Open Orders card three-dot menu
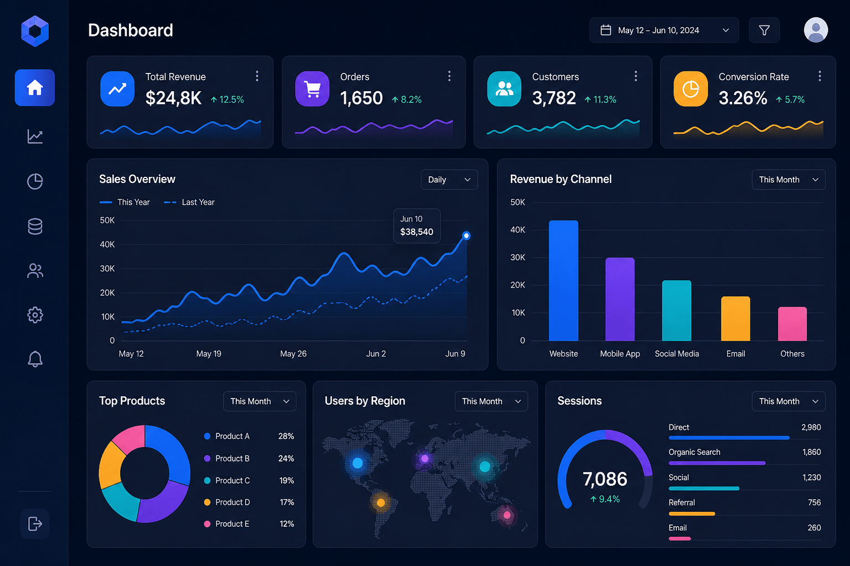The height and width of the screenshot is (566, 850). (x=449, y=76)
